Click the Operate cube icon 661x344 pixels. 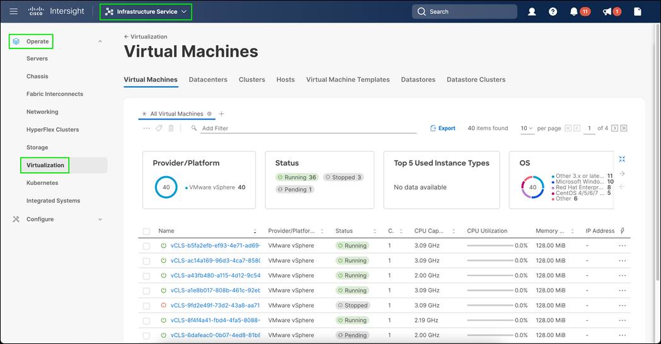tap(16, 42)
